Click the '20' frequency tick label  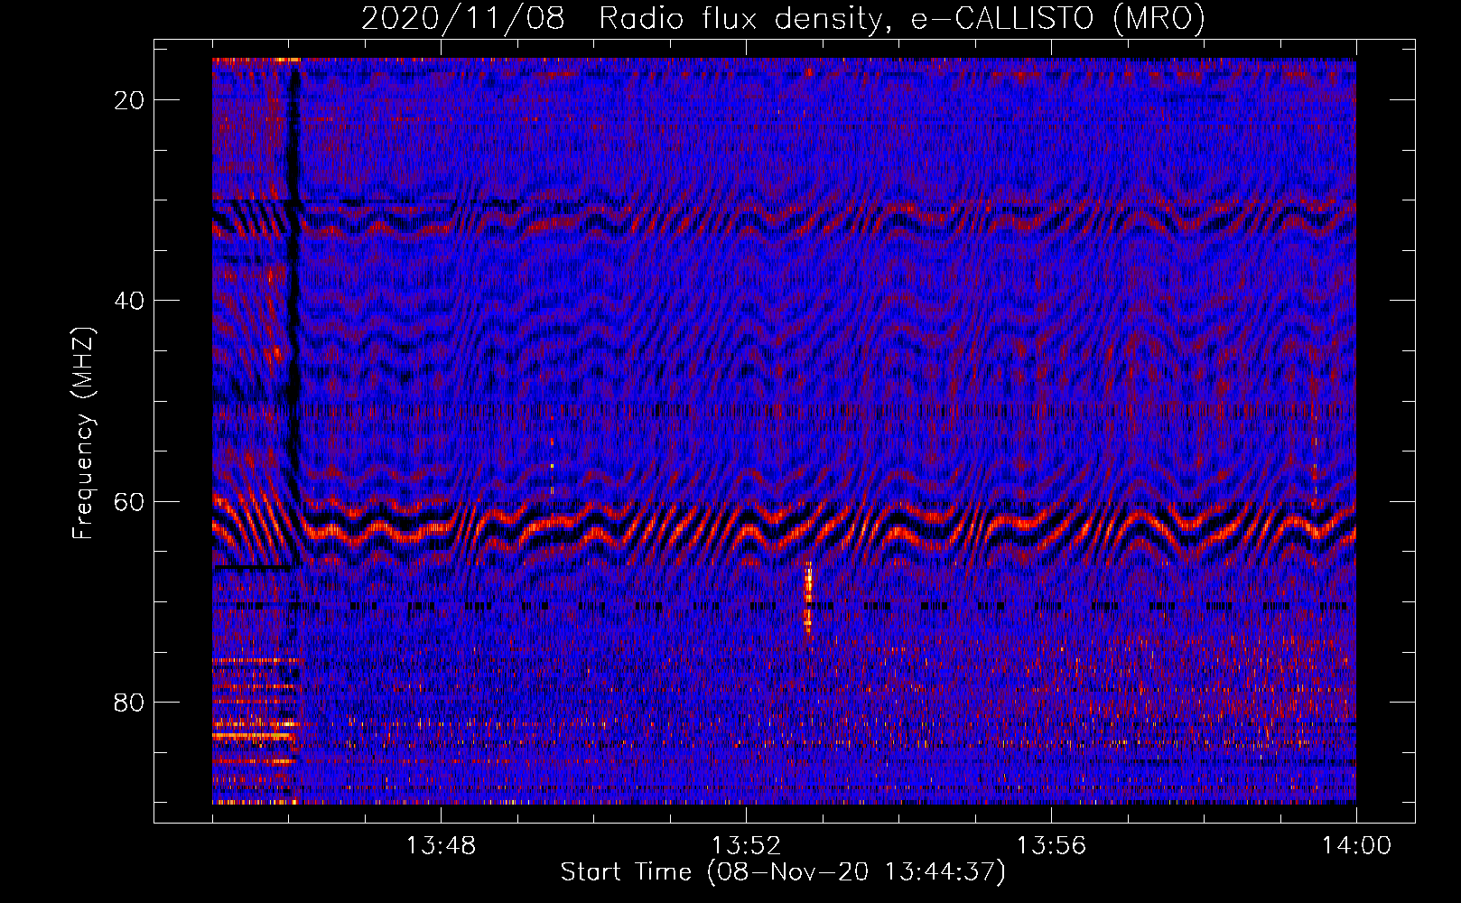(130, 100)
